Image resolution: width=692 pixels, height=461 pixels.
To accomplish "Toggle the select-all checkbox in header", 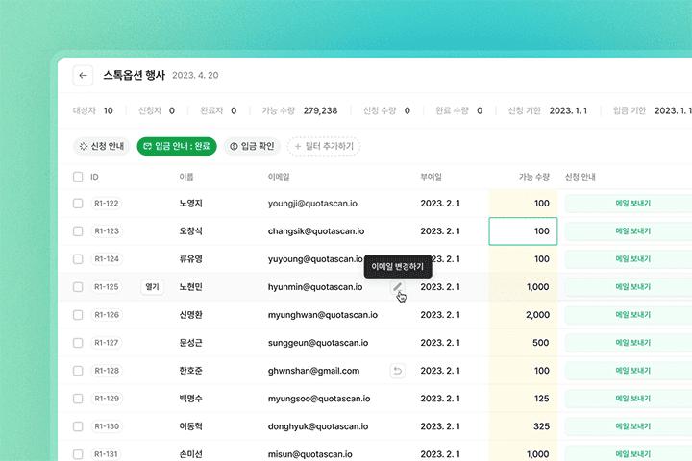I will (x=78, y=177).
